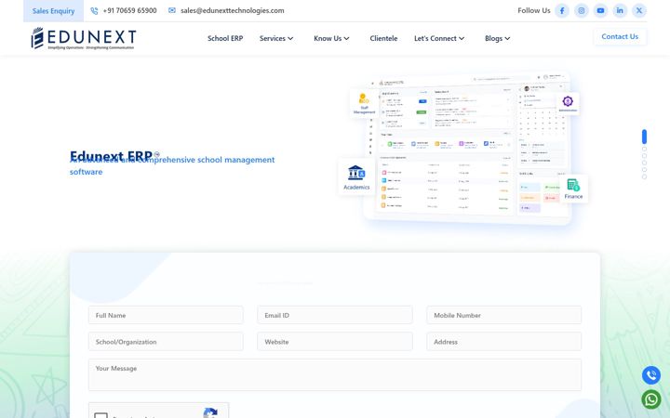The width and height of the screenshot is (670, 418).
Task: Click the Website input field
Action: tap(335, 342)
